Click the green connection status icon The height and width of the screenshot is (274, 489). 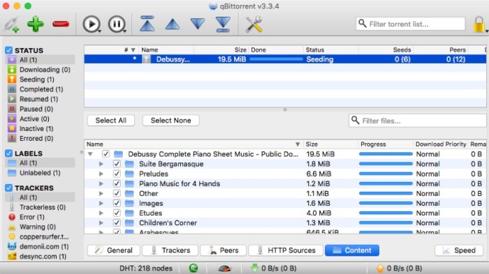pos(194,268)
